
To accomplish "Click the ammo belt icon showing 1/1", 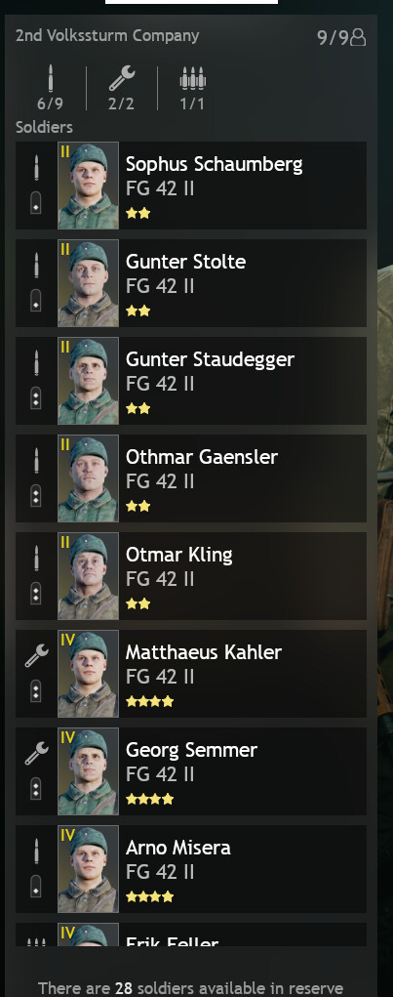I will coord(192,79).
